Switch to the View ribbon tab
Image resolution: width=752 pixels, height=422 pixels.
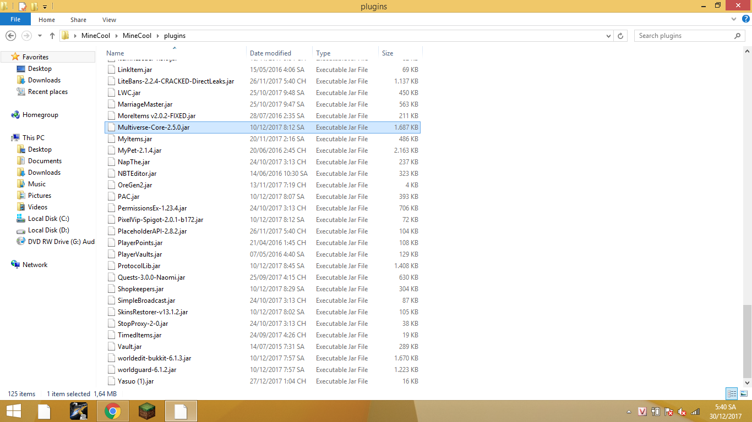coord(109,20)
